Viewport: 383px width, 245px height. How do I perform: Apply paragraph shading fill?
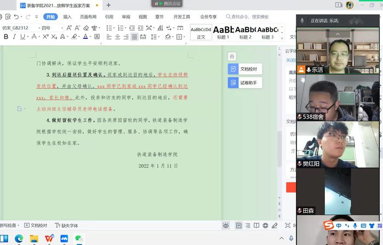(168, 37)
